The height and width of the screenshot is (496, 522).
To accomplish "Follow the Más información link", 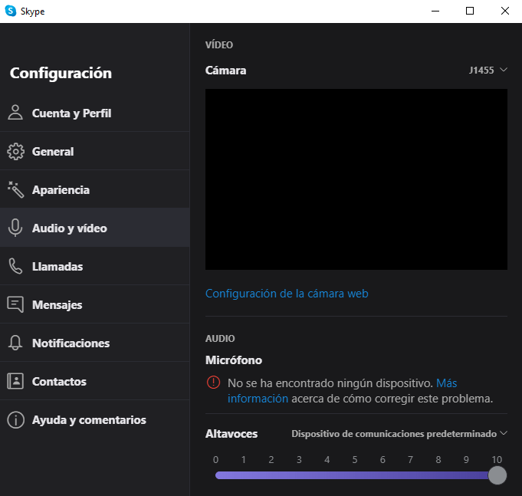I will coord(446,383).
